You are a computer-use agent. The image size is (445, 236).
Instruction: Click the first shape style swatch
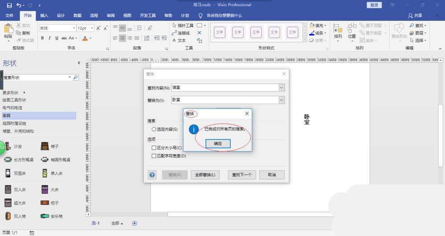[x=220, y=32]
